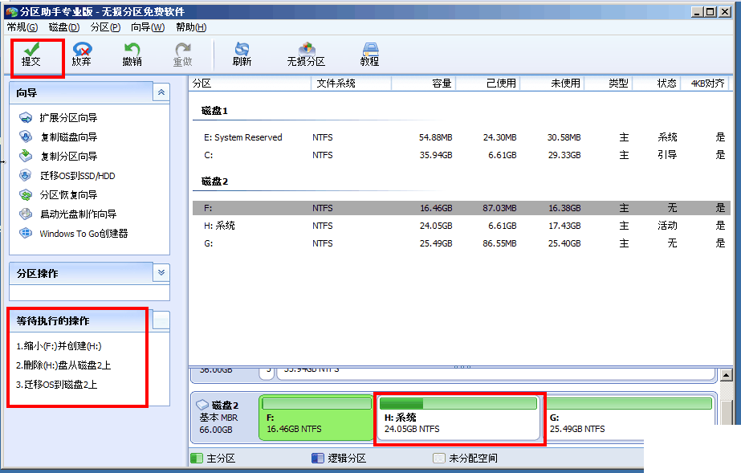Launch the 分区恢复向导 wizard
The width and height of the screenshot is (741, 473).
(58, 194)
